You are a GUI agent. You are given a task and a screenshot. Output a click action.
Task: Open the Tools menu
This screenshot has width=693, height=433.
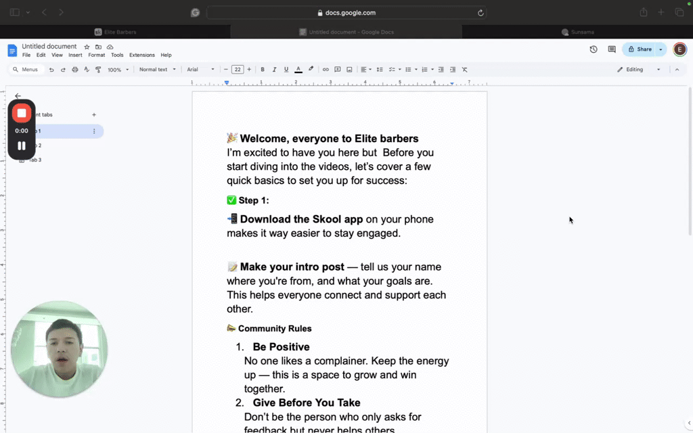(117, 55)
